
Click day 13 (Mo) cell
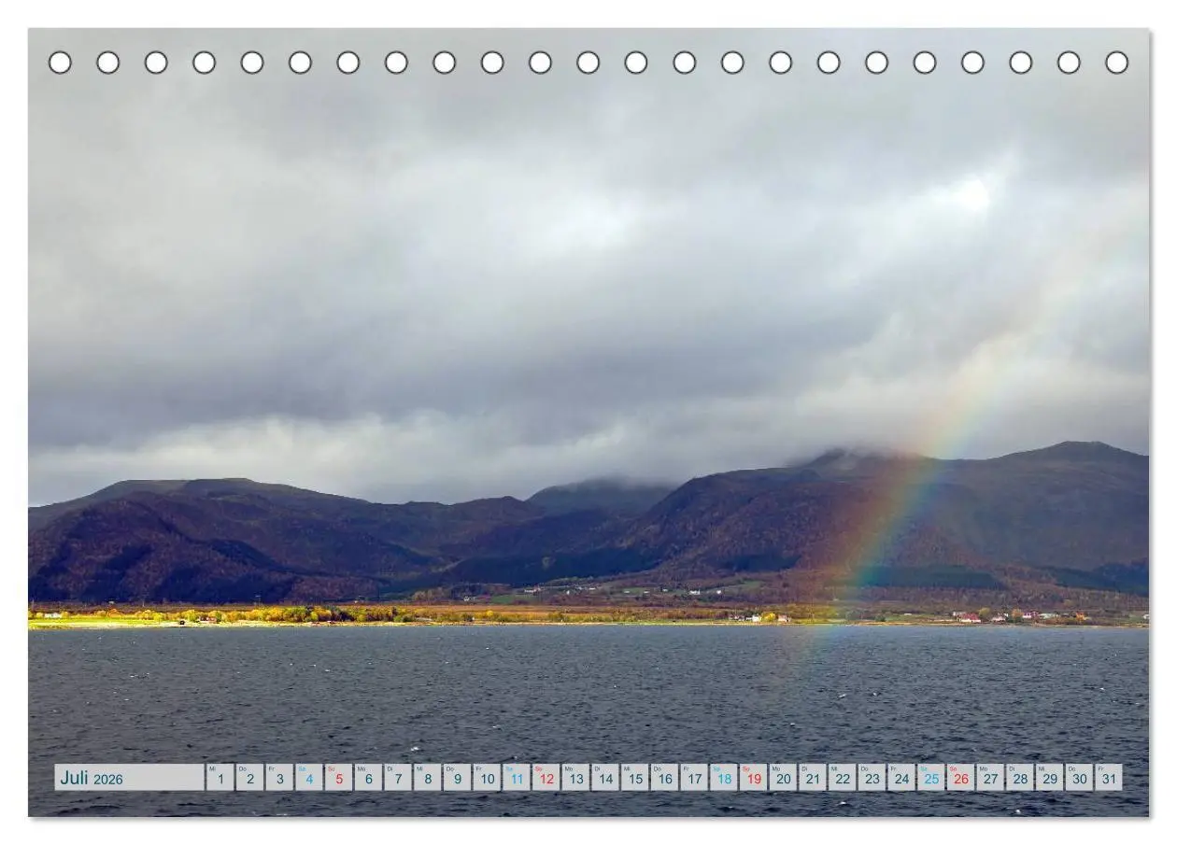(x=575, y=777)
